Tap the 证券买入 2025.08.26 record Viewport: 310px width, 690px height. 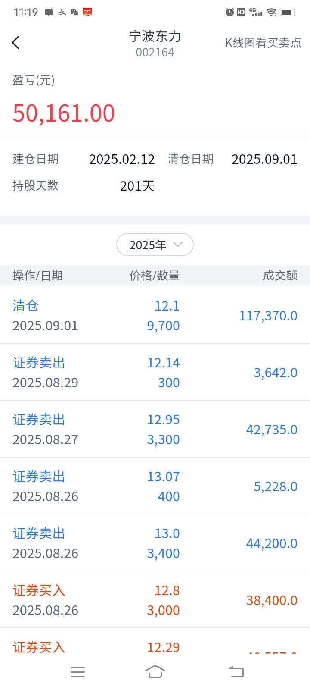click(x=155, y=600)
